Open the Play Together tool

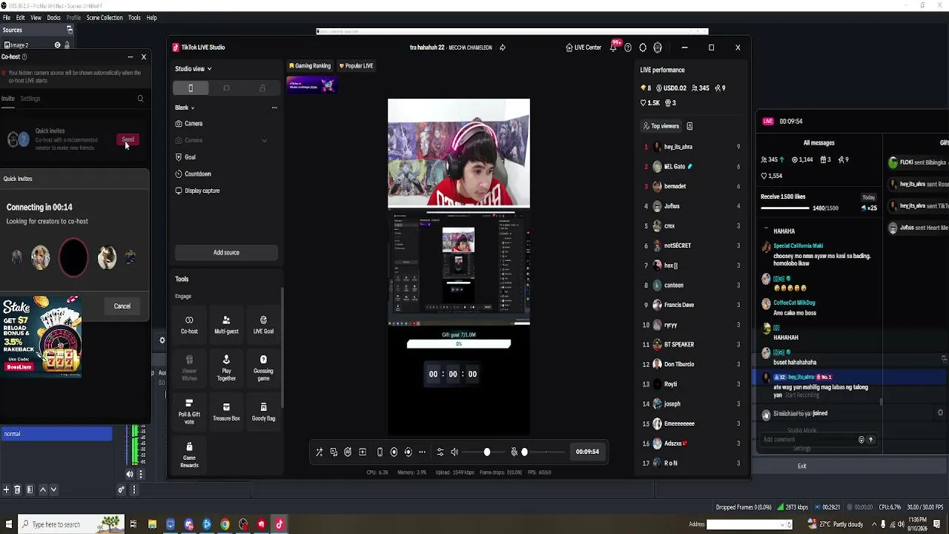(226, 367)
